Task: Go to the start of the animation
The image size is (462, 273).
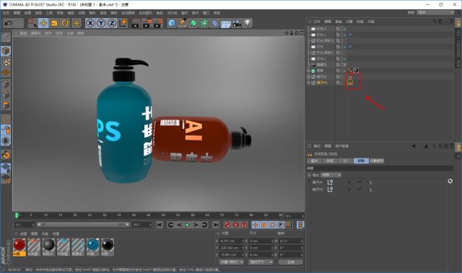Action: point(160,225)
